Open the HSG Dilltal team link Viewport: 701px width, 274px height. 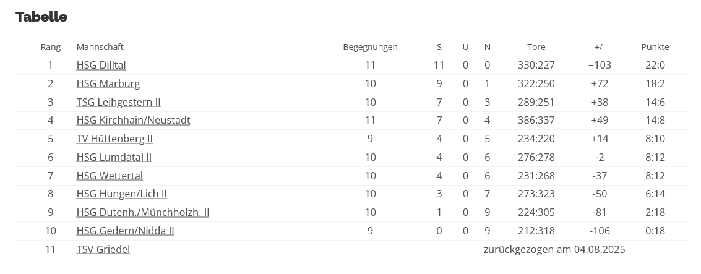click(101, 65)
